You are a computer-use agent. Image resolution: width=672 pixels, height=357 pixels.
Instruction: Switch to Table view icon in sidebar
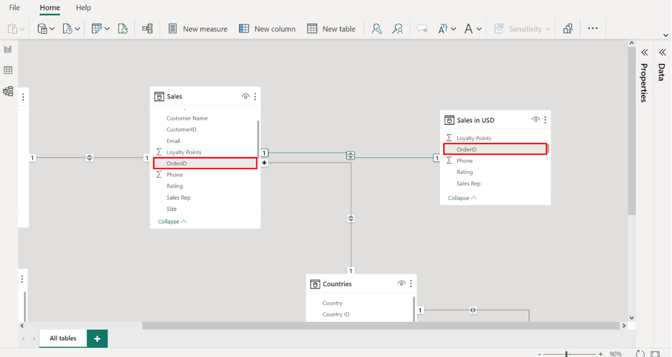(x=8, y=70)
